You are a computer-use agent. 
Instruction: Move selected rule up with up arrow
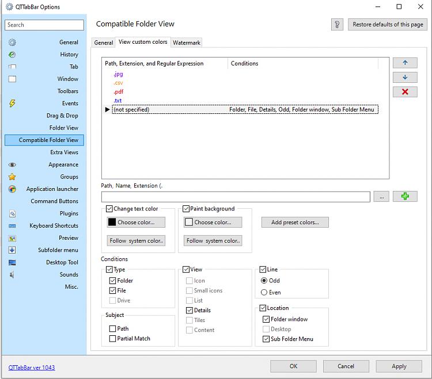coord(405,63)
